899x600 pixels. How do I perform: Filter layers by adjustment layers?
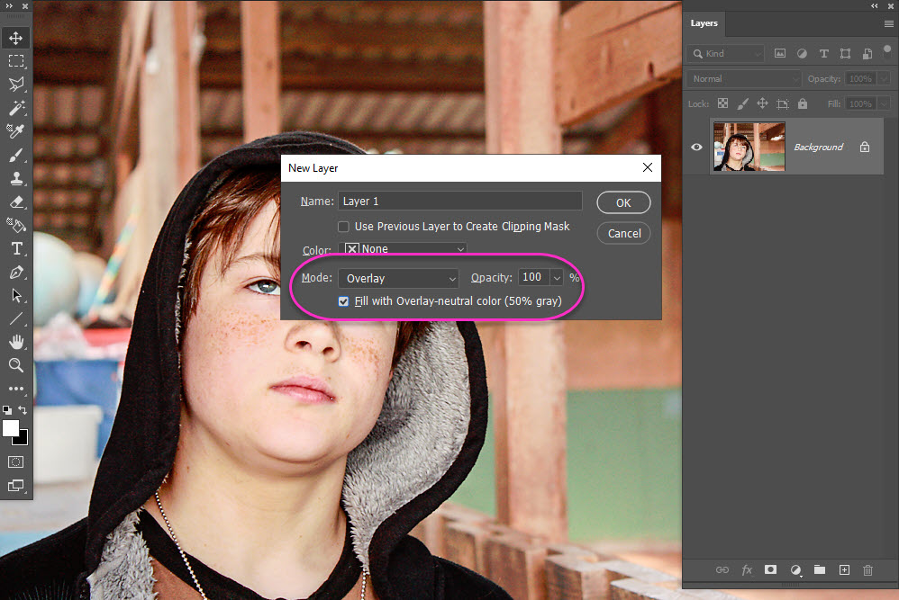802,53
